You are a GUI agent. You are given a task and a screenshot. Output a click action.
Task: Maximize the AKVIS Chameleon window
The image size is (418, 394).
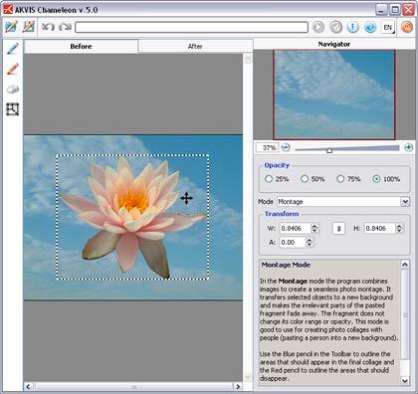(x=395, y=10)
